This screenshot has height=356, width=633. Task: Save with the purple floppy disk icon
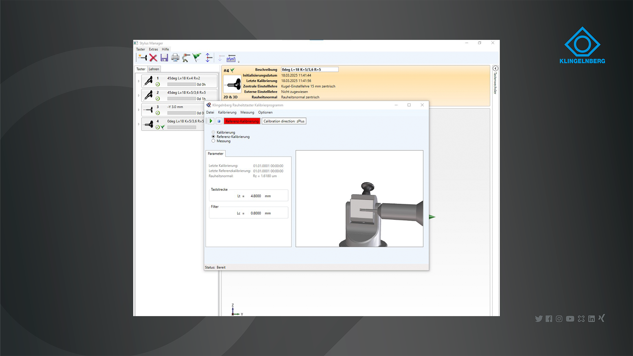pos(164,58)
